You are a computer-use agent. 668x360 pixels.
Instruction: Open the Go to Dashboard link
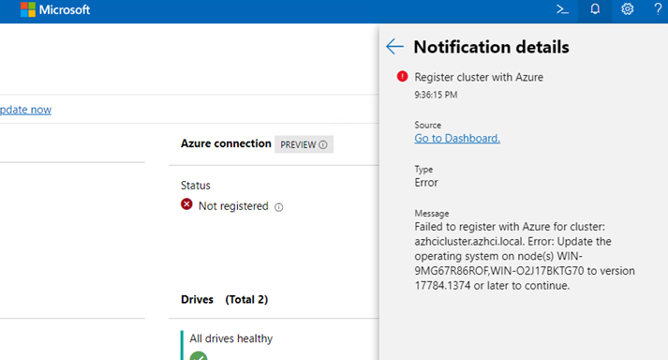coord(457,138)
